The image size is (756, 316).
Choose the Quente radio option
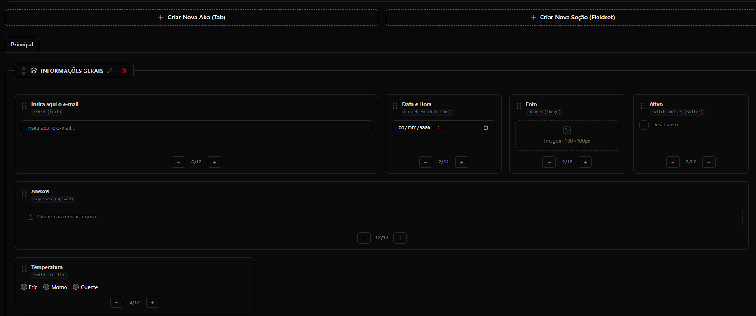[75, 287]
